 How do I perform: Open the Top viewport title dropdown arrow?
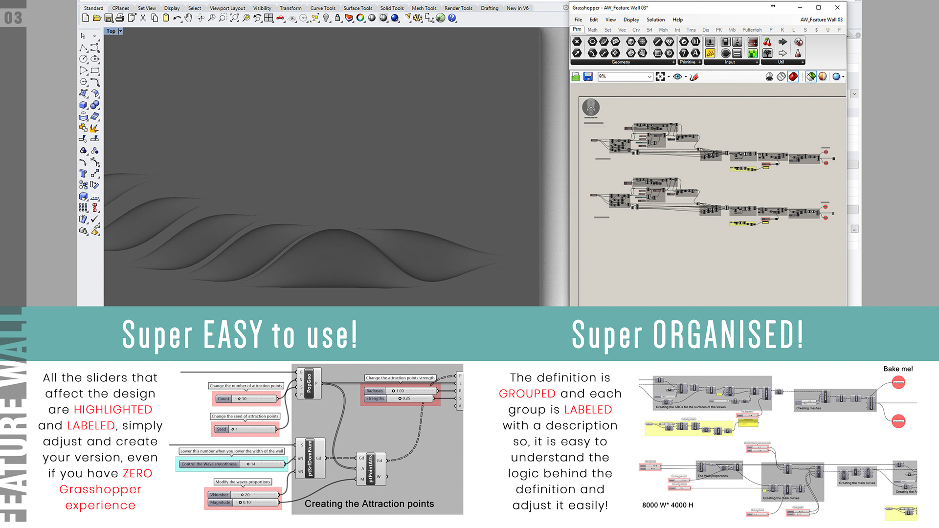pyautogui.click(x=120, y=31)
